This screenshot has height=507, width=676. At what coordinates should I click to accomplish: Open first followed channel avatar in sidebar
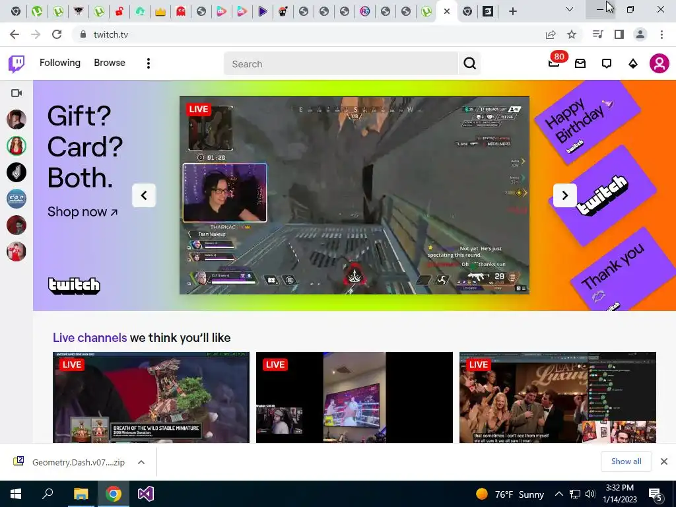[x=17, y=119]
